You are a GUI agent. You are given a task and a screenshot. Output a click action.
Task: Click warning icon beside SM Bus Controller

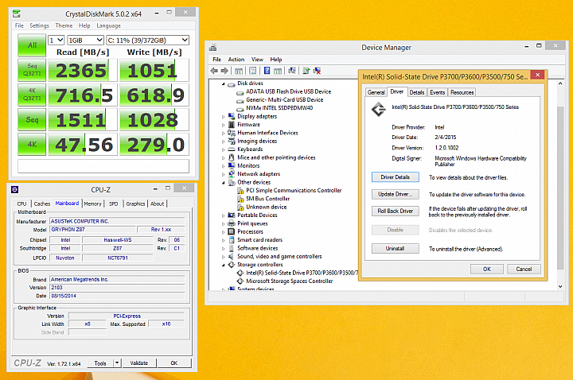240,199
